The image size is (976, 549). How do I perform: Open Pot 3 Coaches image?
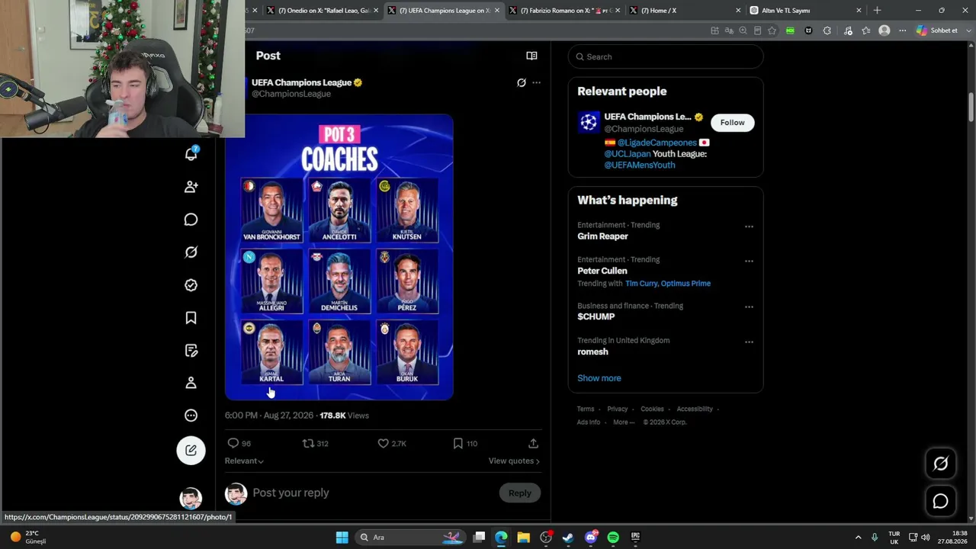click(x=339, y=257)
